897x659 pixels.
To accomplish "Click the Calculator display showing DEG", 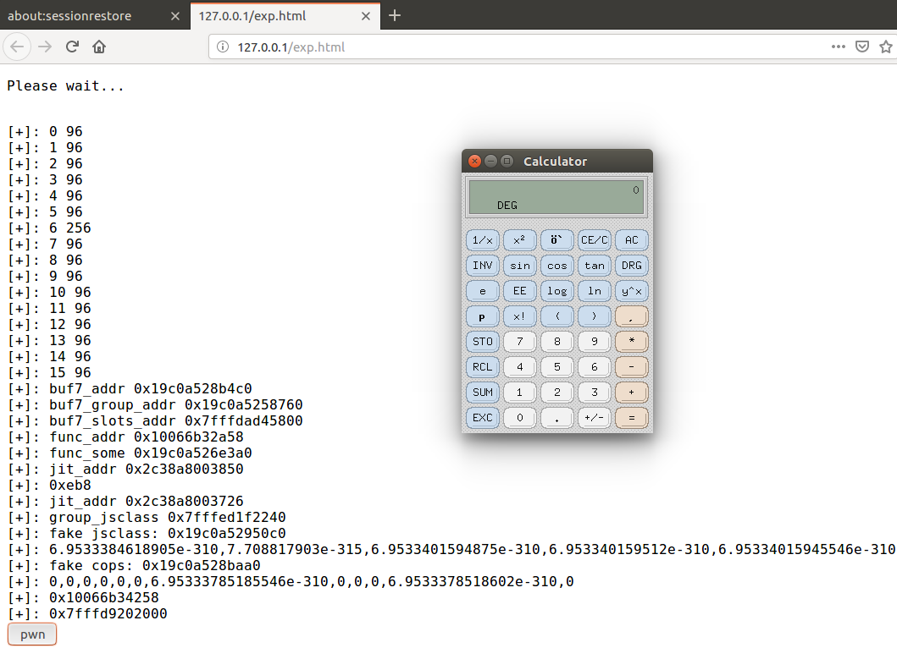I will pos(556,196).
